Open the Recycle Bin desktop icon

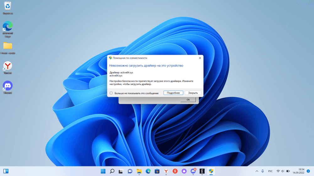coord(8,7)
